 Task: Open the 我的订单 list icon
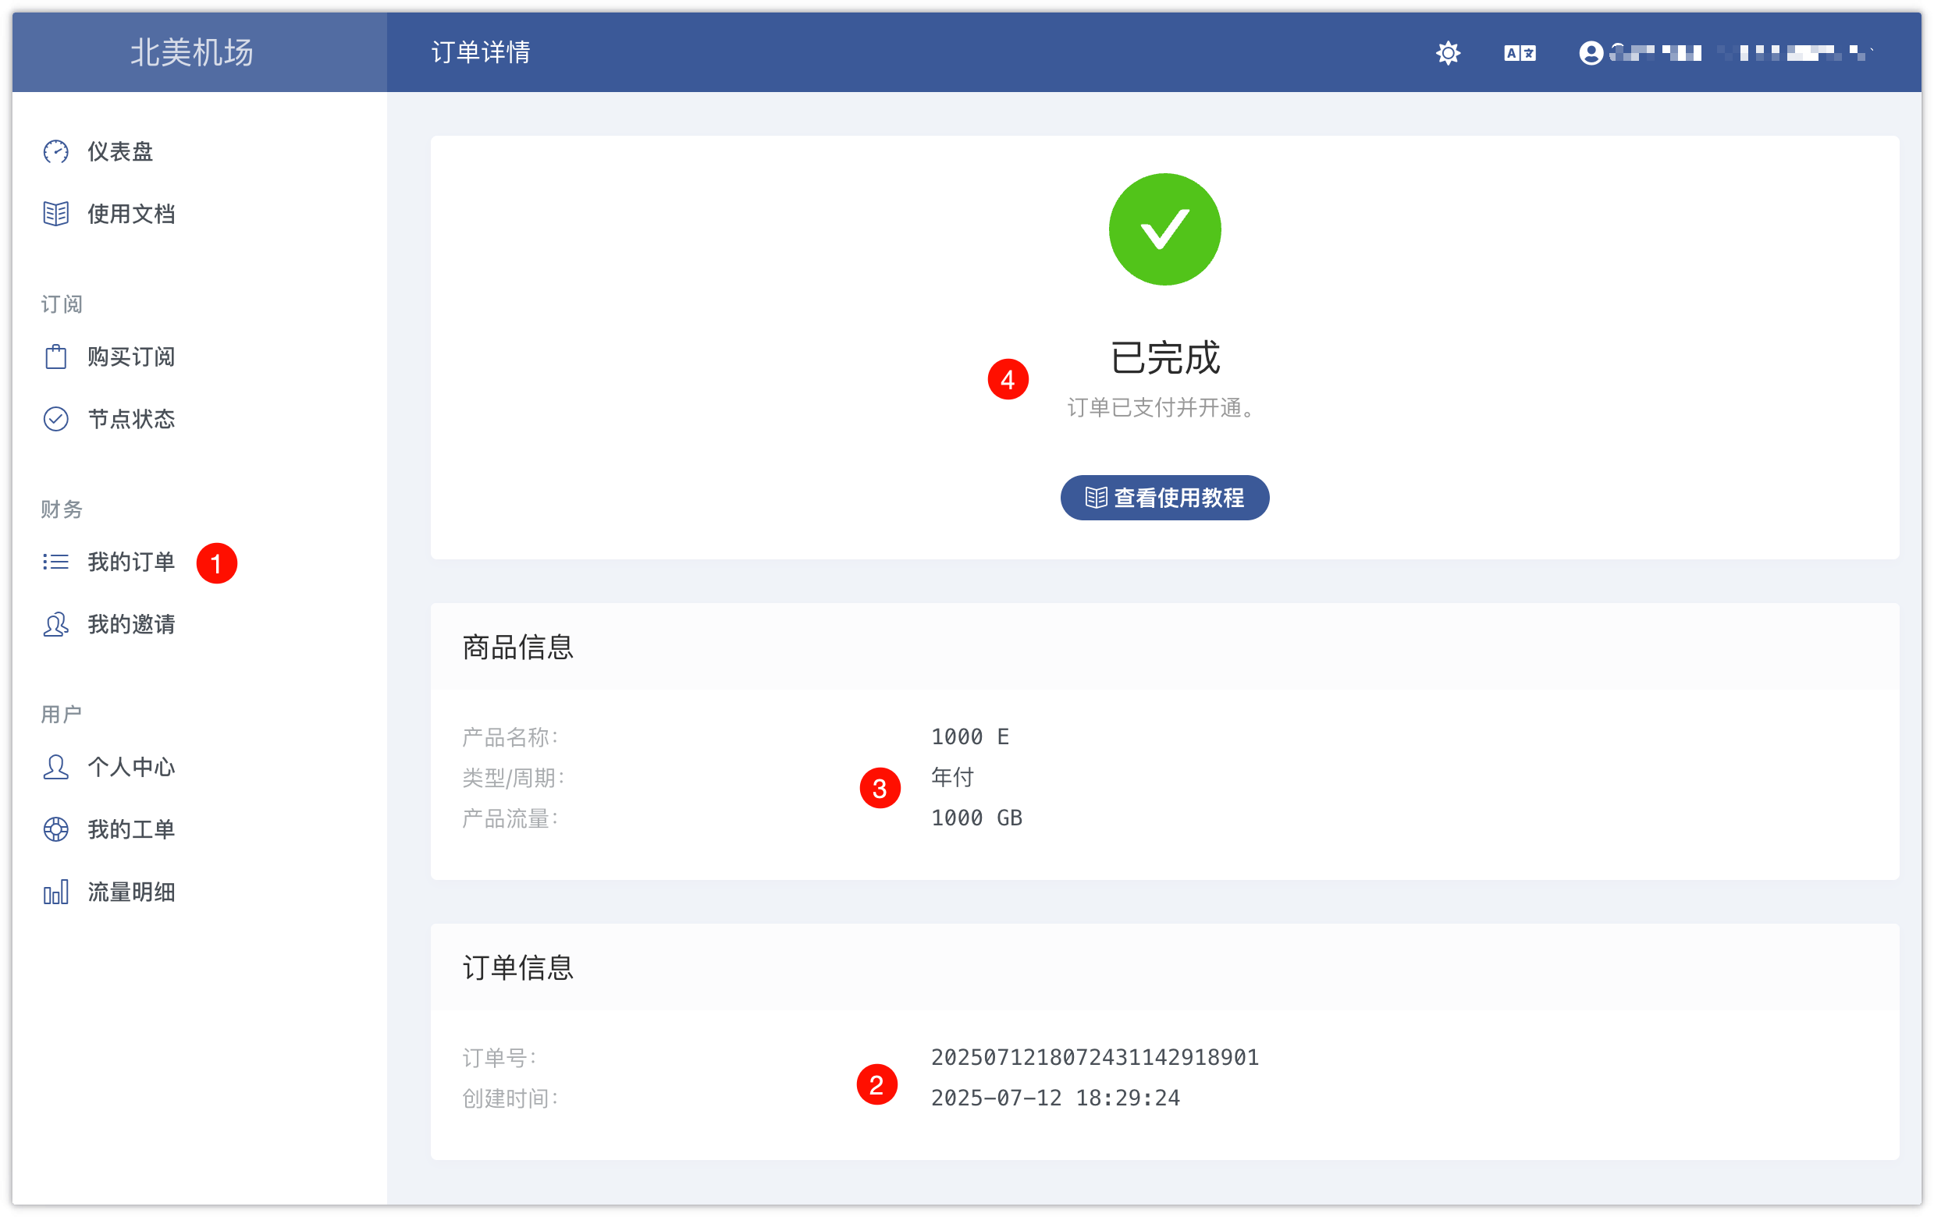point(55,562)
